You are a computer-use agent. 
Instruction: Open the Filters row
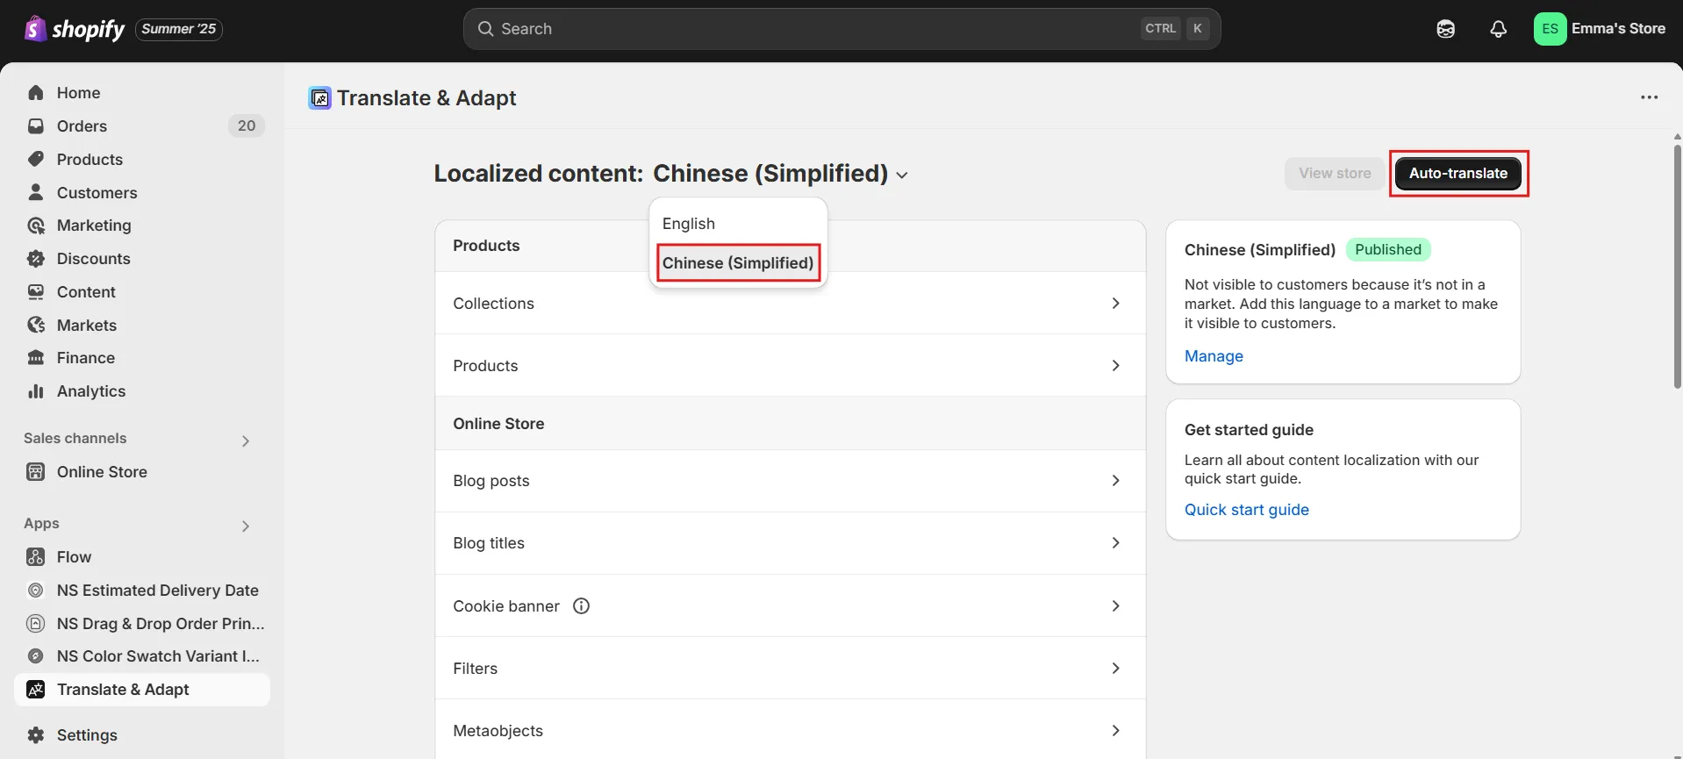click(790, 669)
